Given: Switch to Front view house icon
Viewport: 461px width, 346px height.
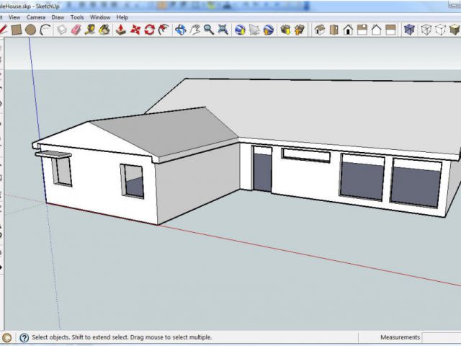Looking at the screenshot, I should pyautogui.click(x=348, y=30).
